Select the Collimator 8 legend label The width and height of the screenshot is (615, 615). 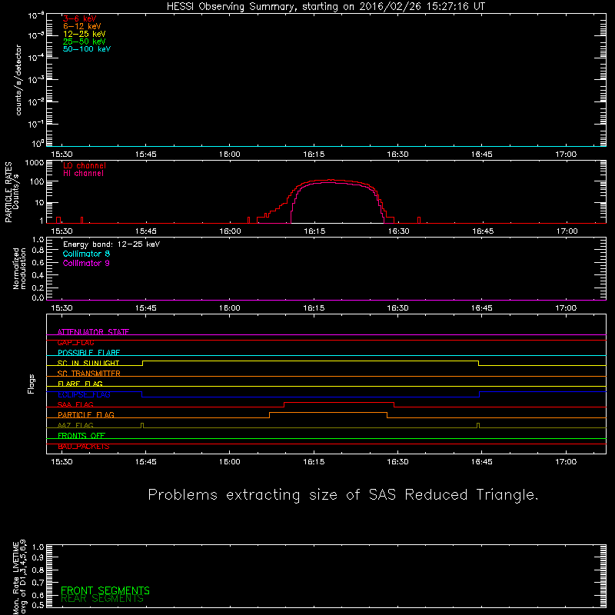click(86, 254)
